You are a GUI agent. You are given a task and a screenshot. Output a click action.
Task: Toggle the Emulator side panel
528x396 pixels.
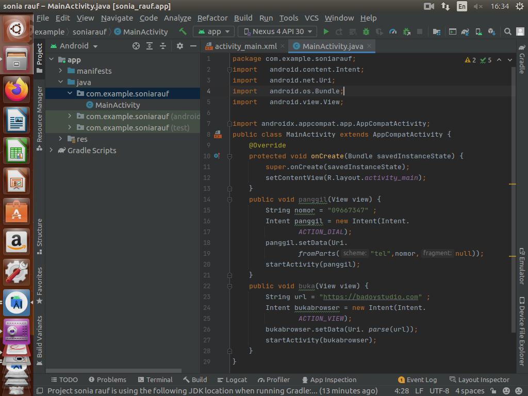click(522, 266)
